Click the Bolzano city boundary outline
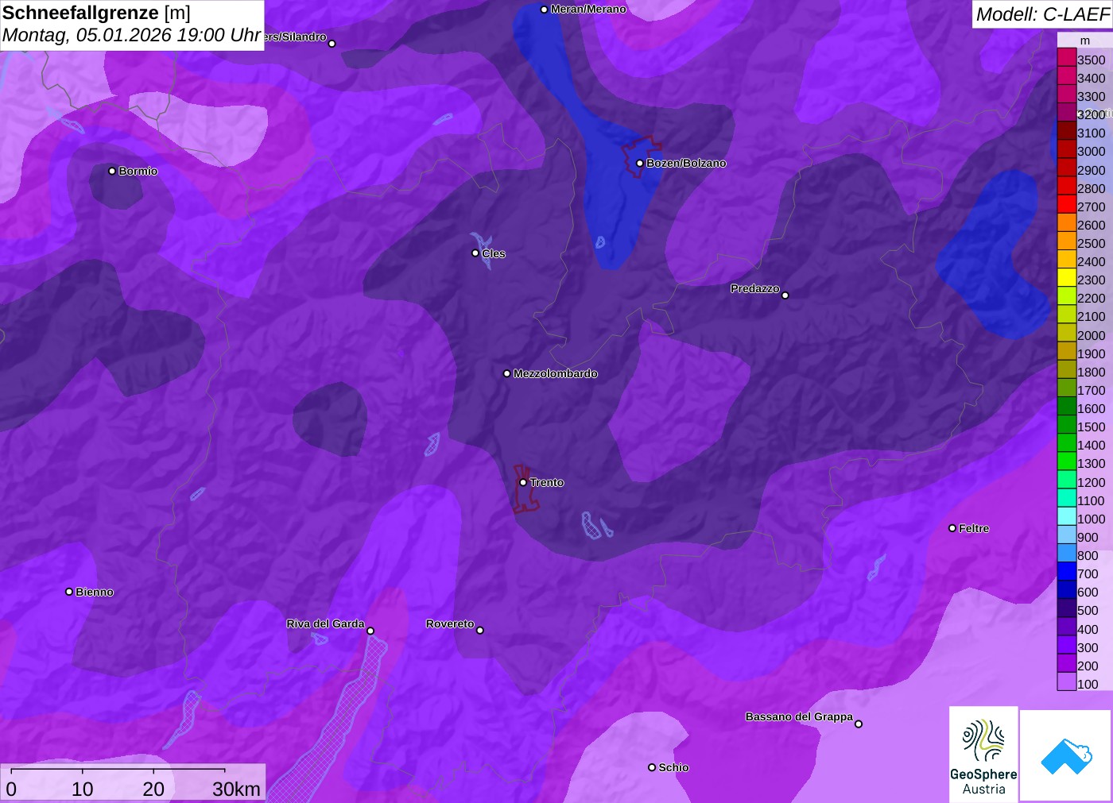Image resolution: width=1113 pixels, height=803 pixels. click(641, 156)
